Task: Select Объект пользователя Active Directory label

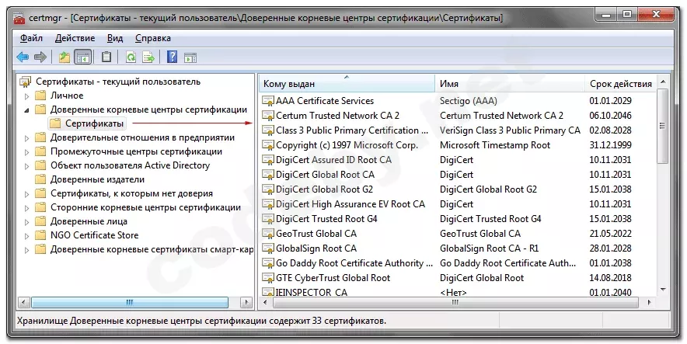Action: [130, 165]
